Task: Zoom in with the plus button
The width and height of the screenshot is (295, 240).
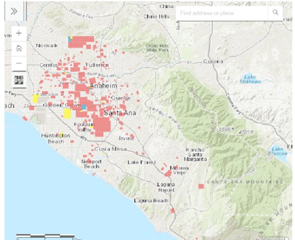Action: tap(19, 34)
